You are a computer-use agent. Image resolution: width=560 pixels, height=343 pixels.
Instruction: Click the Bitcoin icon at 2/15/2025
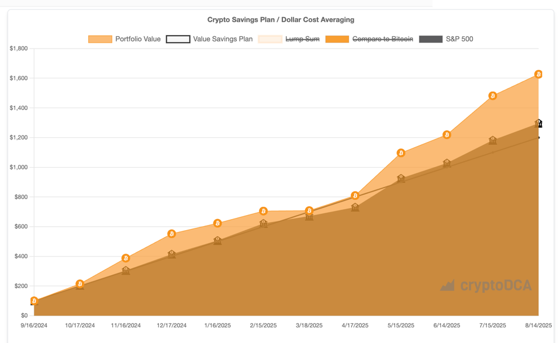(x=262, y=210)
